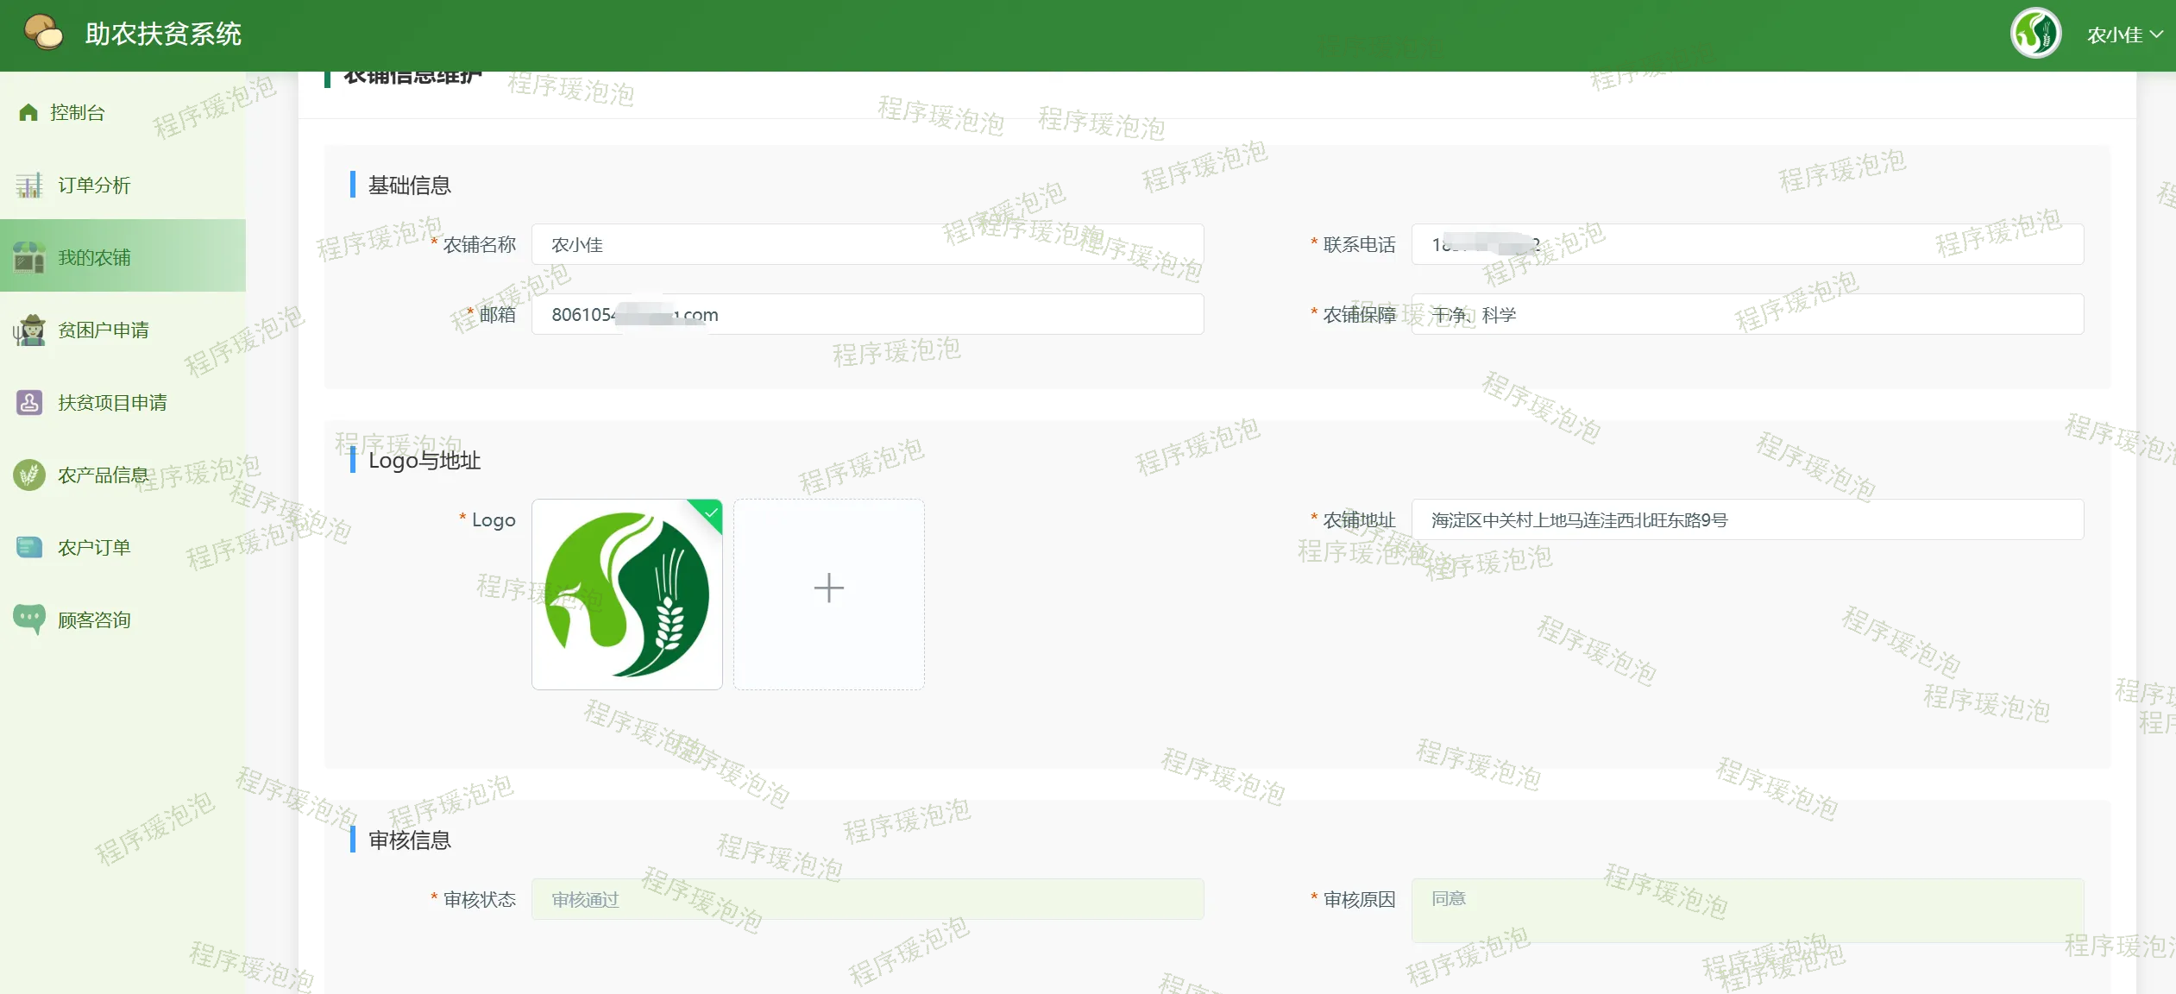Open the 订单分析 menu item
This screenshot has height=994, width=2176.
tap(94, 186)
